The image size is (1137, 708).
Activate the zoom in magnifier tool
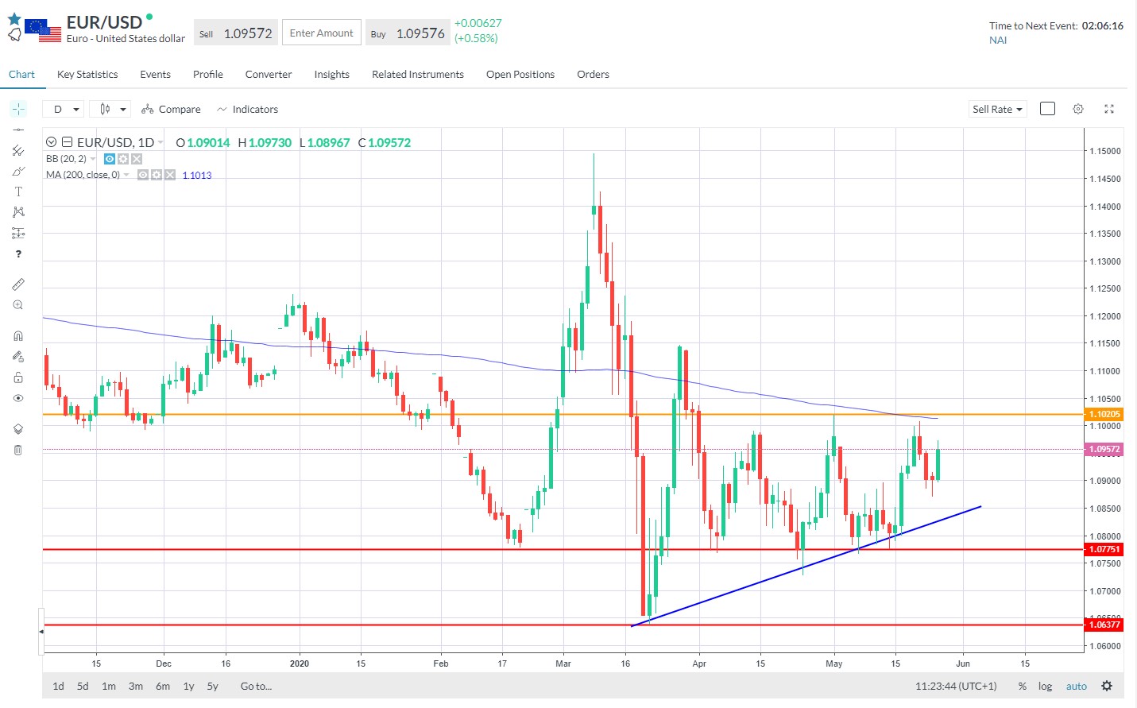pyautogui.click(x=18, y=305)
